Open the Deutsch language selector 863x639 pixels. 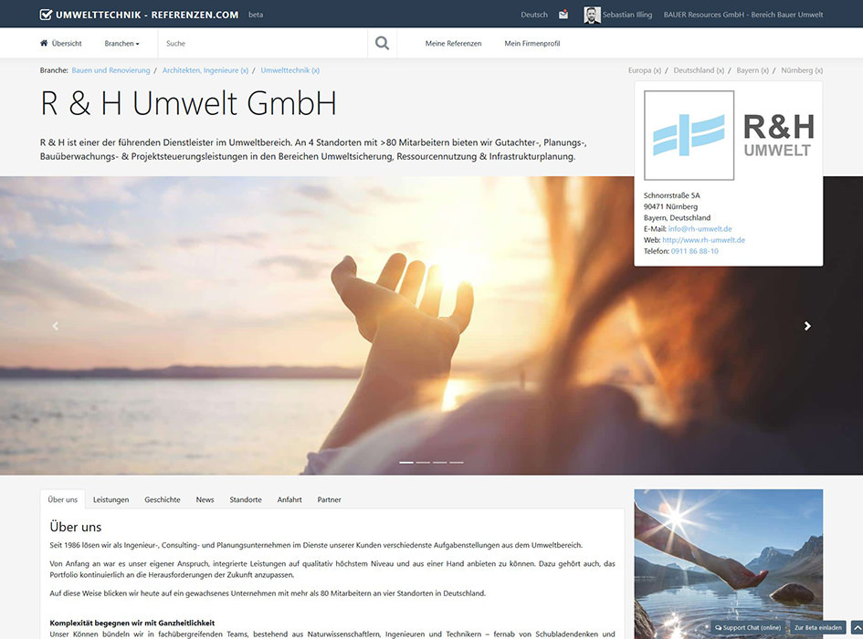[x=534, y=14]
